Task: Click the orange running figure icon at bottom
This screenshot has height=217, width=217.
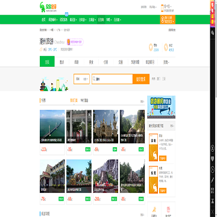Action: pos(154,209)
